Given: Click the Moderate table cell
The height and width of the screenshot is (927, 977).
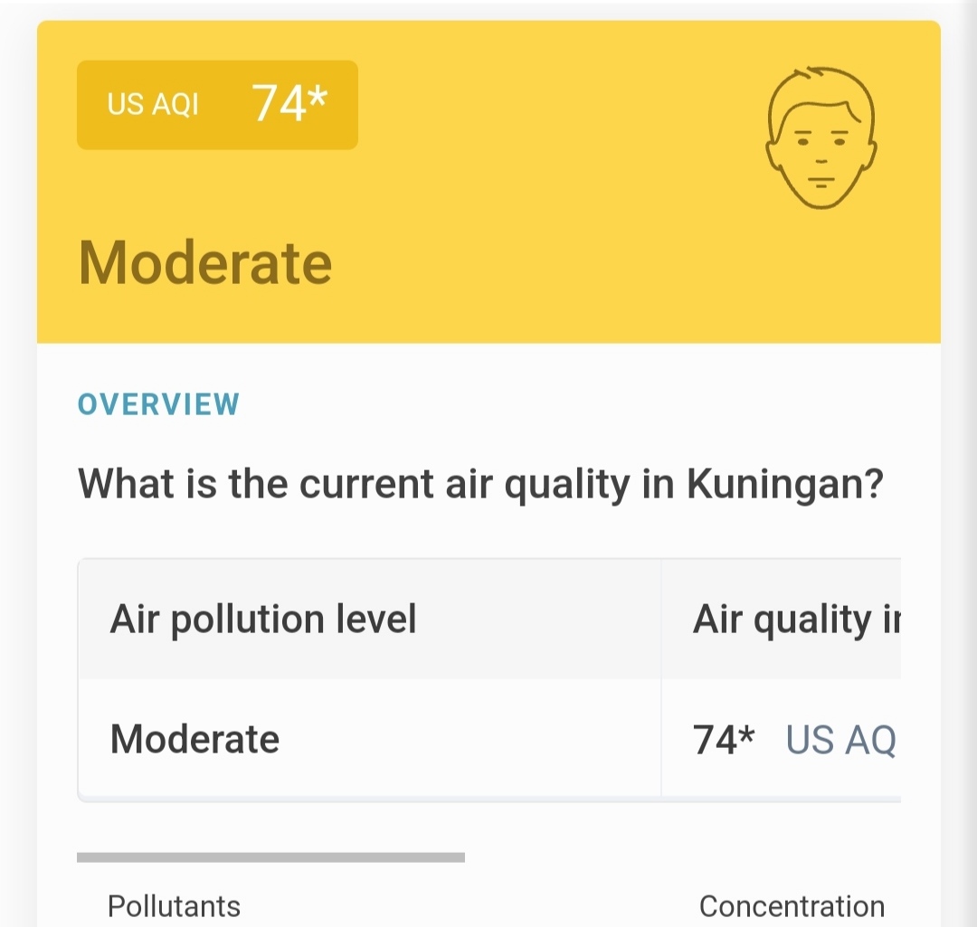Looking at the screenshot, I should 194,739.
